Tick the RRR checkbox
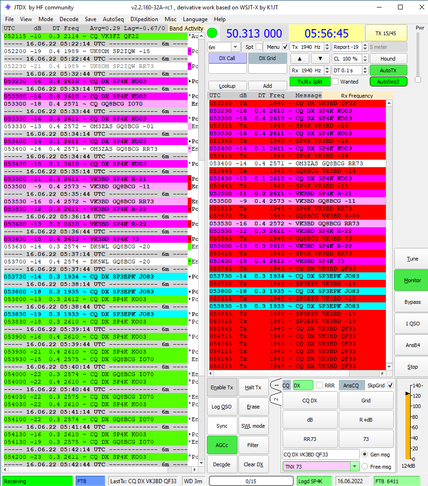Screen dimensions: 428x486 coord(320,385)
